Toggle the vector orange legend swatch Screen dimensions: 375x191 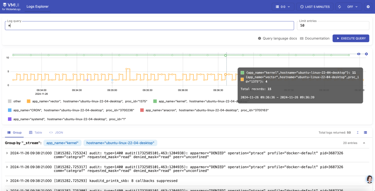[x=29, y=101]
